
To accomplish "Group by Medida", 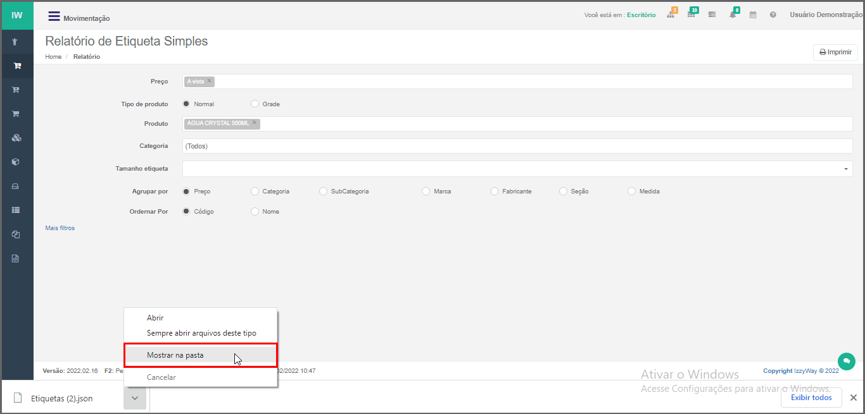I will pos(632,191).
